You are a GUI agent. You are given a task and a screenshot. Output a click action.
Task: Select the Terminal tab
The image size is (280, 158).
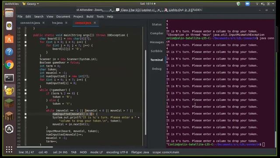(x=157, y=60)
